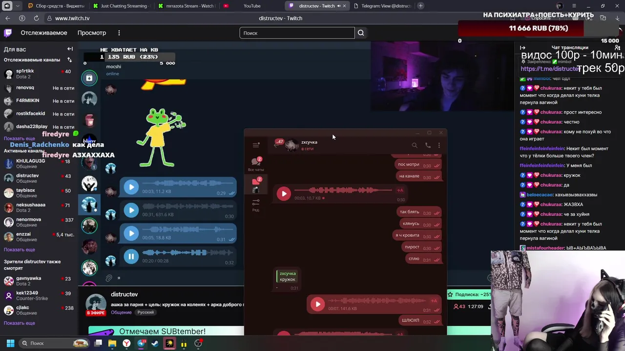Play the 00:31, 631.6 KB voice message
Image resolution: width=625 pixels, height=351 pixels.
(131, 210)
